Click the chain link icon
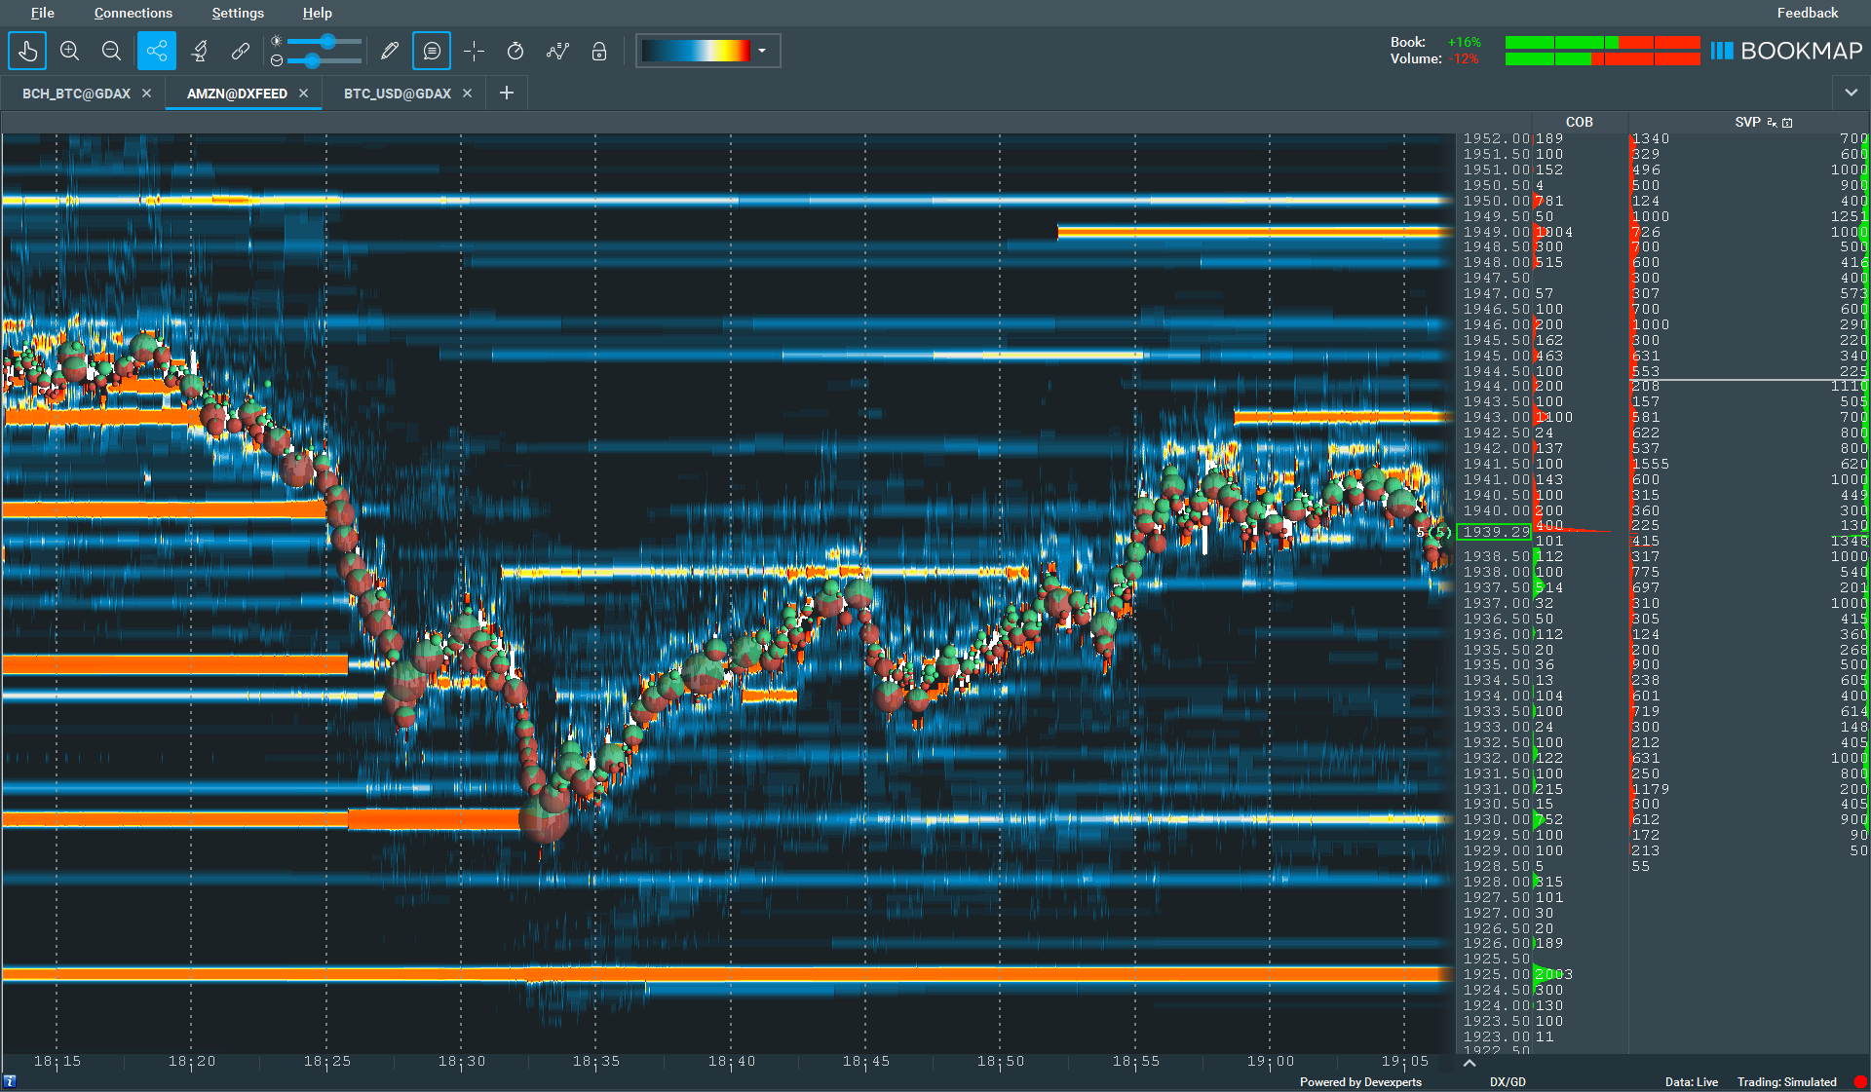The height and width of the screenshot is (1092, 1871). [240, 51]
